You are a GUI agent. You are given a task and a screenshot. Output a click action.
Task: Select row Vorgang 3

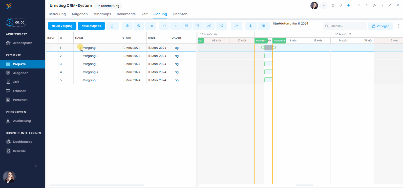click(x=121, y=64)
